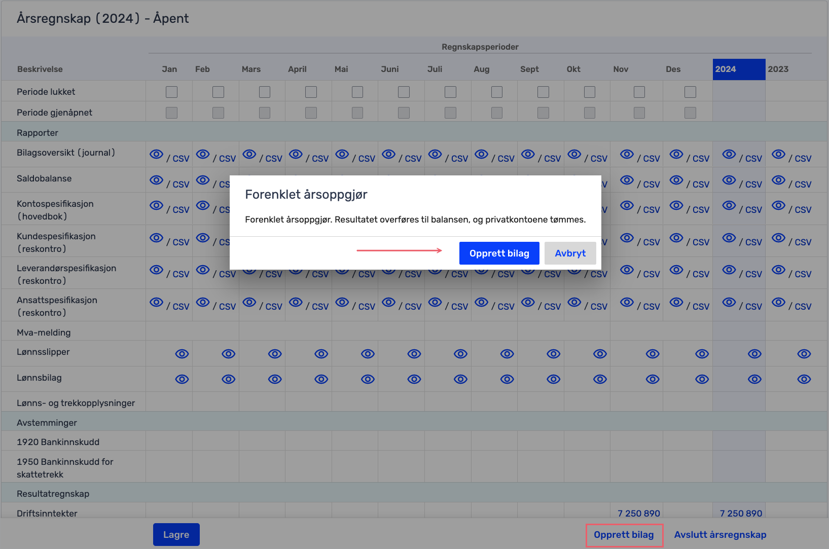Image resolution: width=829 pixels, height=549 pixels.
Task: Select the 2024 year column header
Action: (738, 69)
